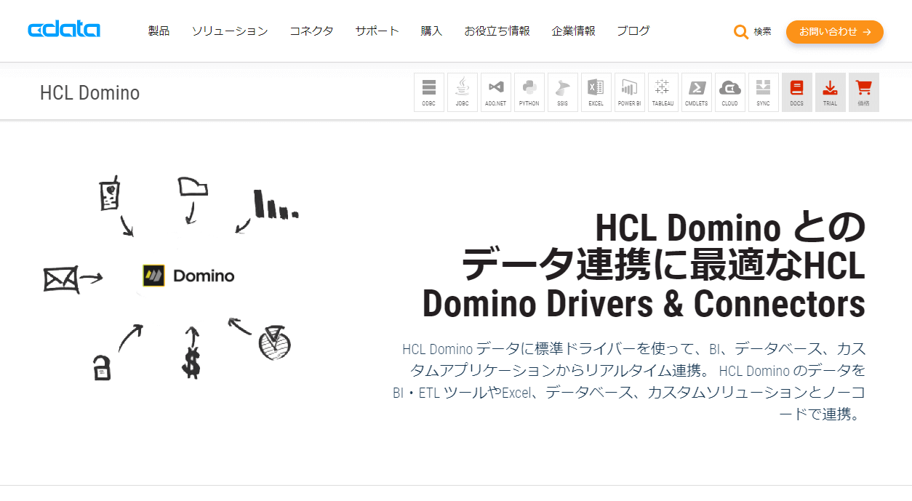Open the 購入 menu
This screenshot has width=912, height=501.
click(x=431, y=31)
